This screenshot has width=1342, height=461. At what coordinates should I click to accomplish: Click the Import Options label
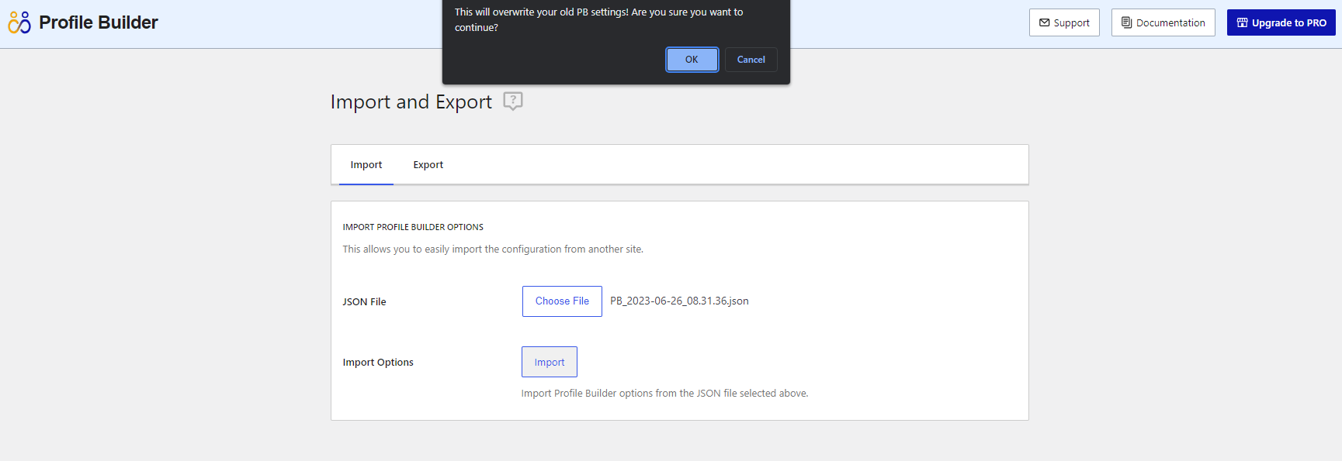[x=378, y=363]
